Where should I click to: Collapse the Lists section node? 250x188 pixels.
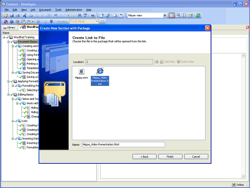[x=13, y=121]
